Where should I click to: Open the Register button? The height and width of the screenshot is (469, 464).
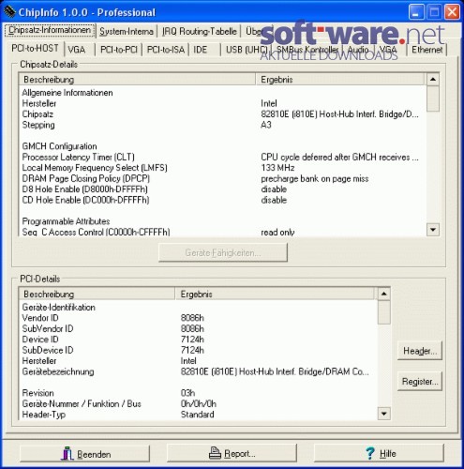click(x=420, y=382)
